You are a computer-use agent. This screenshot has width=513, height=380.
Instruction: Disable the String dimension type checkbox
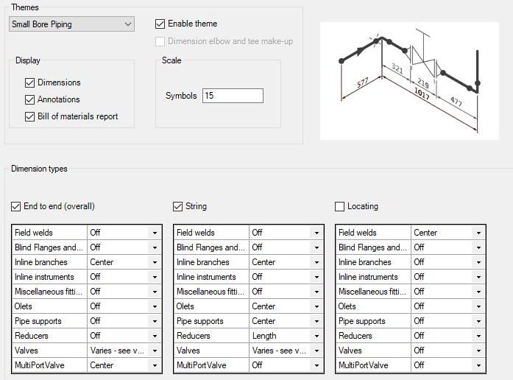point(178,207)
